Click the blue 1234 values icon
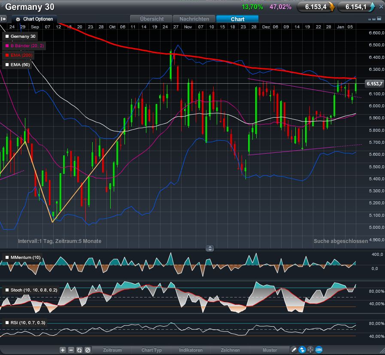 pyautogui.click(x=319, y=349)
